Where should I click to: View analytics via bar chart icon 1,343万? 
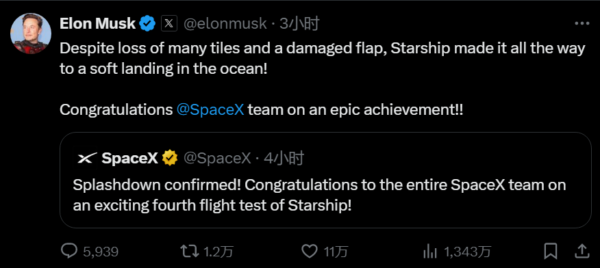pos(431,251)
